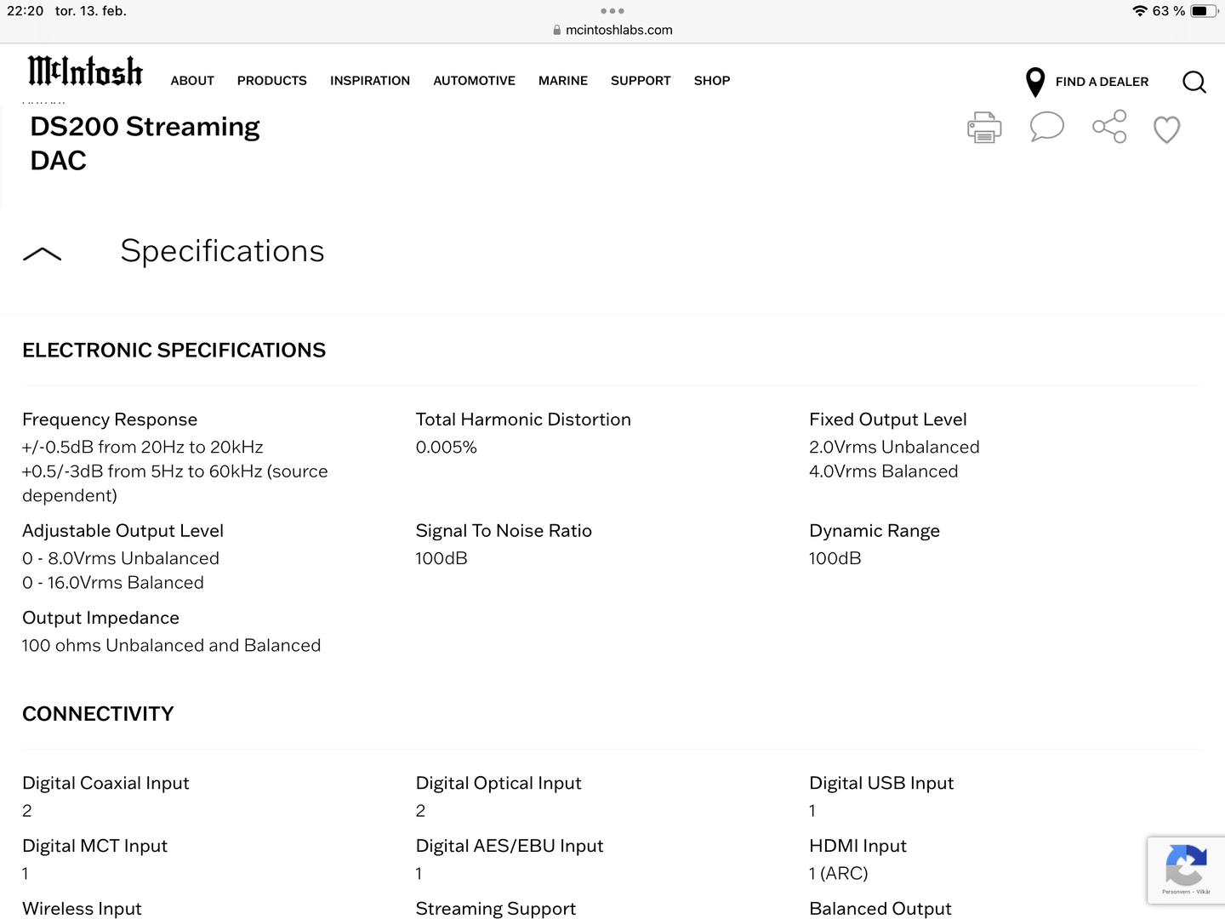Open the MARINE menu
Viewport: 1225px width, 919px height.
click(563, 81)
